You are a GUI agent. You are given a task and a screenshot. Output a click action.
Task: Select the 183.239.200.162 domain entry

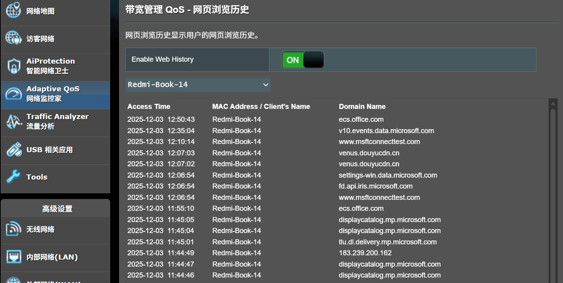[x=365, y=253]
